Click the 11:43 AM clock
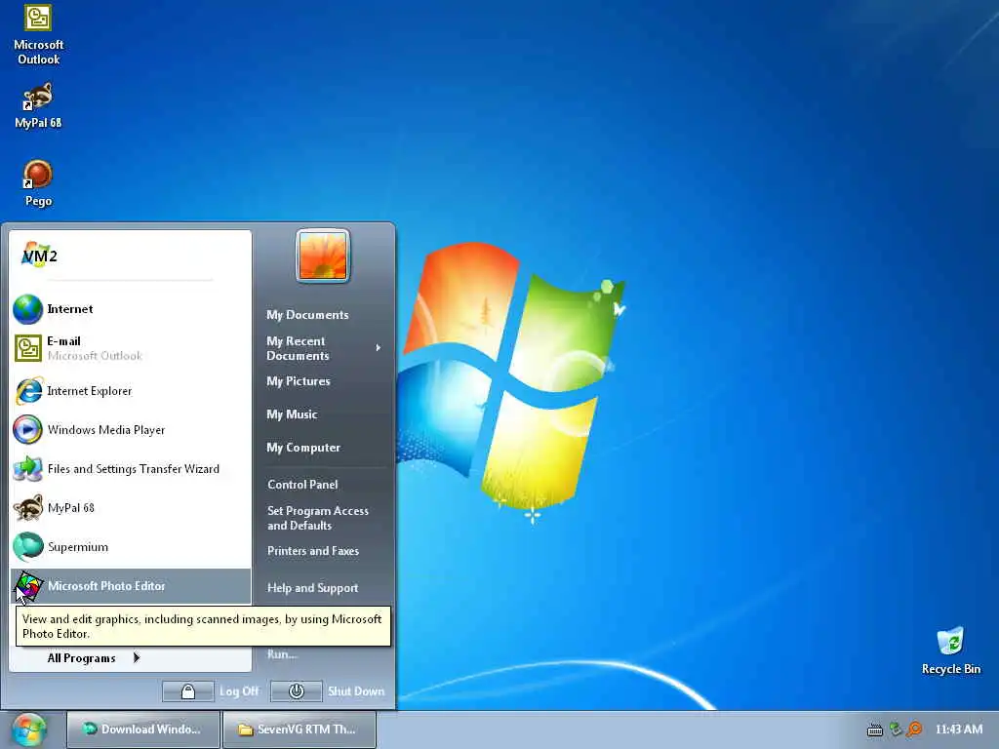The width and height of the screenshot is (999, 749). (x=959, y=729)
